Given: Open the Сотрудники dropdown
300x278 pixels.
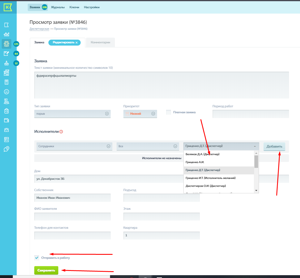Looking at the screenshot, I should [x=74, y=146].
